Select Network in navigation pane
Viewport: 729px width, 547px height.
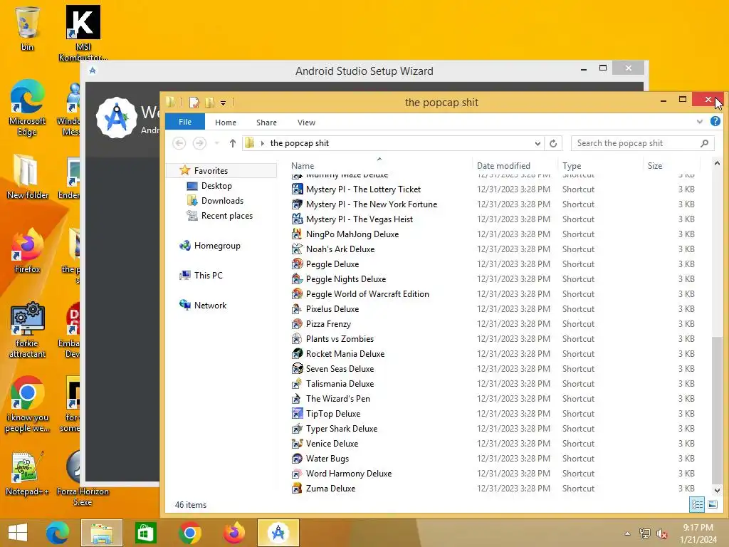point(210,306)
